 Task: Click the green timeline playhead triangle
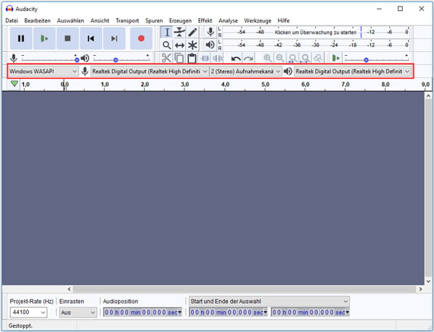tap(14, 84)
